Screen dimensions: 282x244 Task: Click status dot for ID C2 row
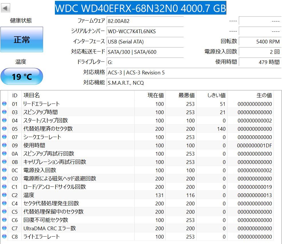pos(4,195)
